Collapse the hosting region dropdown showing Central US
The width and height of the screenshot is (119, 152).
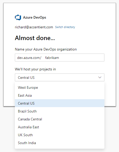pos(60,78)
